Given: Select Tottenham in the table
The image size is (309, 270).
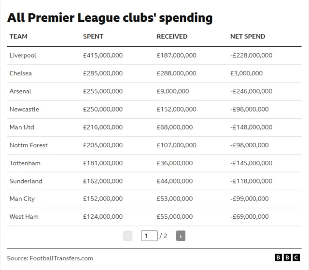Looking at the screenshot, I should [25, 163].
